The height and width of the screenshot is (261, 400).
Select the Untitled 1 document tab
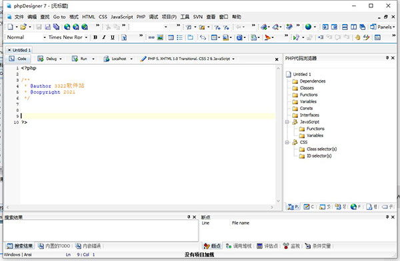[x=19, y=50]
